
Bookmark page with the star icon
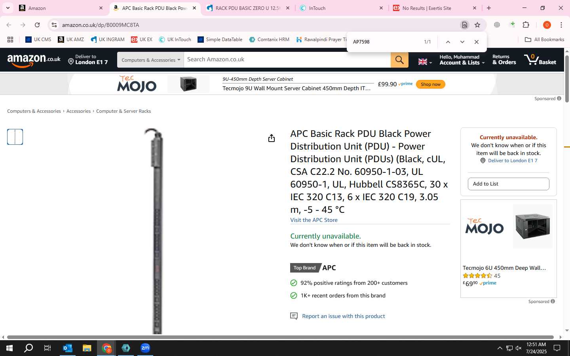tap(477, 25)
